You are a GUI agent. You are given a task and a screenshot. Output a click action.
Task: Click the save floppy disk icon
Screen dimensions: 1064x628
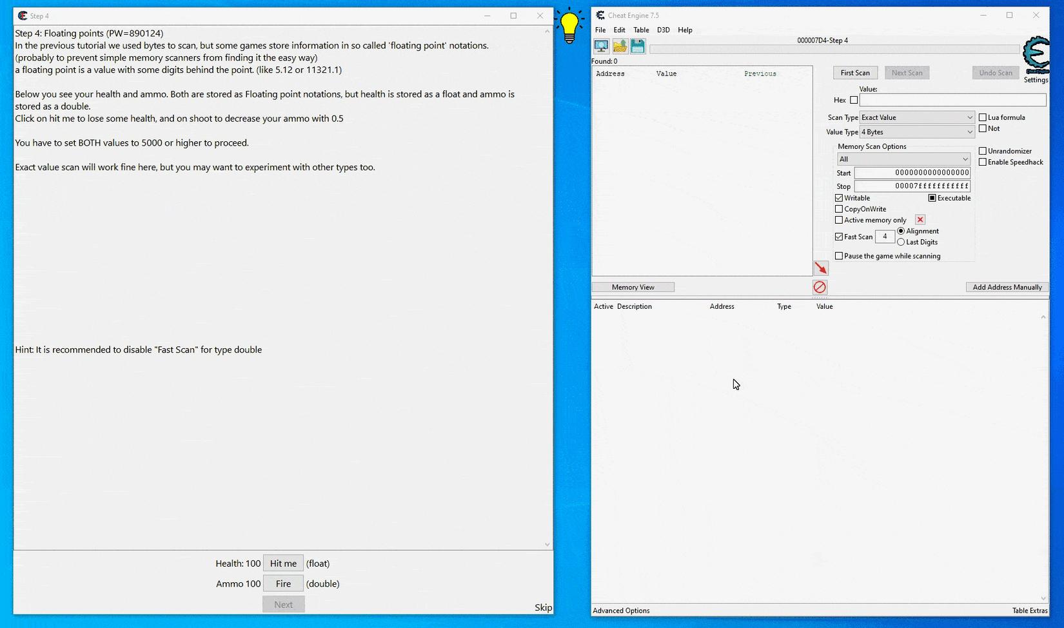638,46
